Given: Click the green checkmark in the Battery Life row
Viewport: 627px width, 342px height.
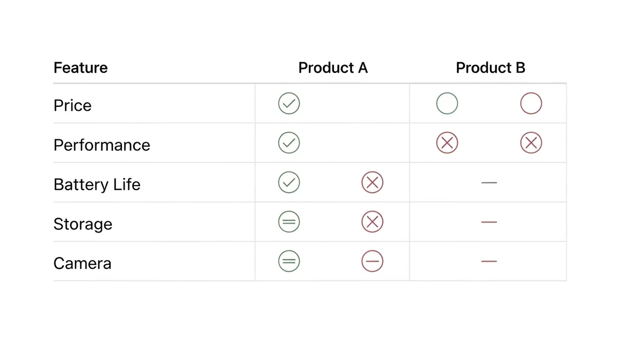Looking at the screenshot, I should click(x=289, y=182).
